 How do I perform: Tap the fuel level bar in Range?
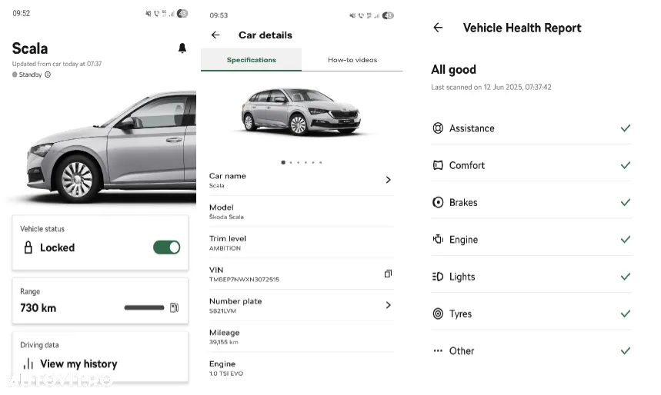[144, 308]
